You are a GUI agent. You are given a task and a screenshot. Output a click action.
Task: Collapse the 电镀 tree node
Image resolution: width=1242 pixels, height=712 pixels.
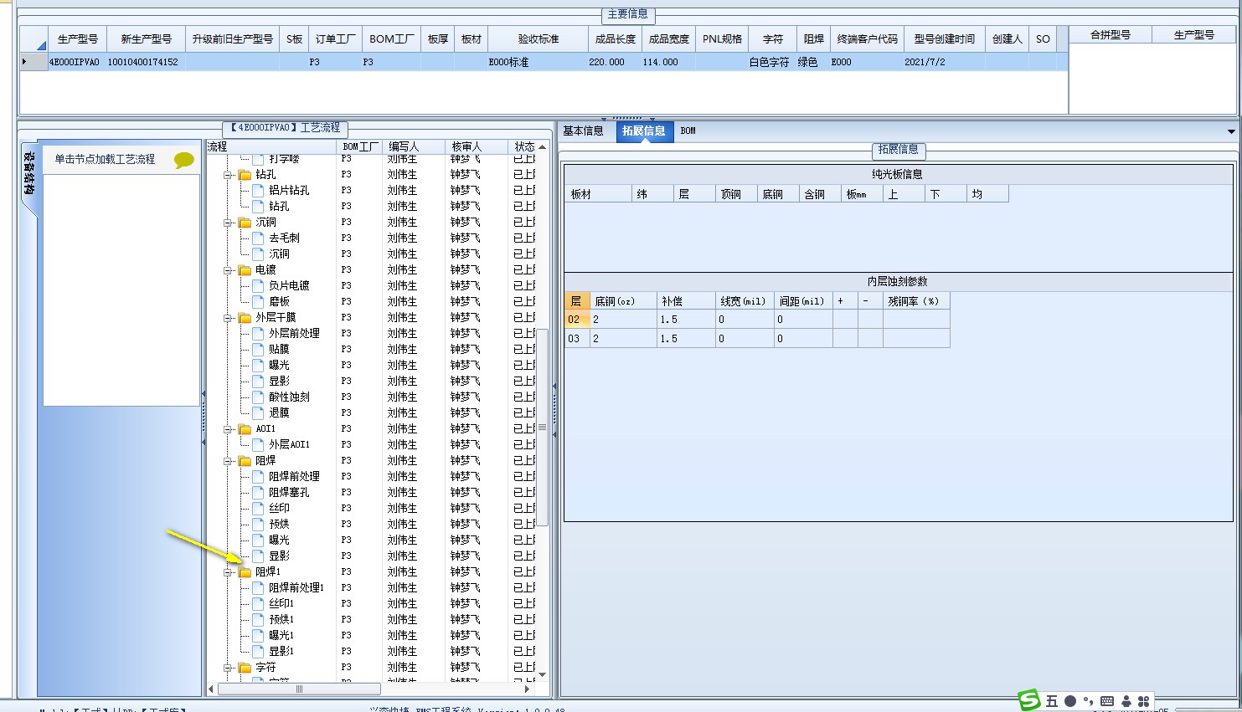pyautogui.click(x=228, y=270)
